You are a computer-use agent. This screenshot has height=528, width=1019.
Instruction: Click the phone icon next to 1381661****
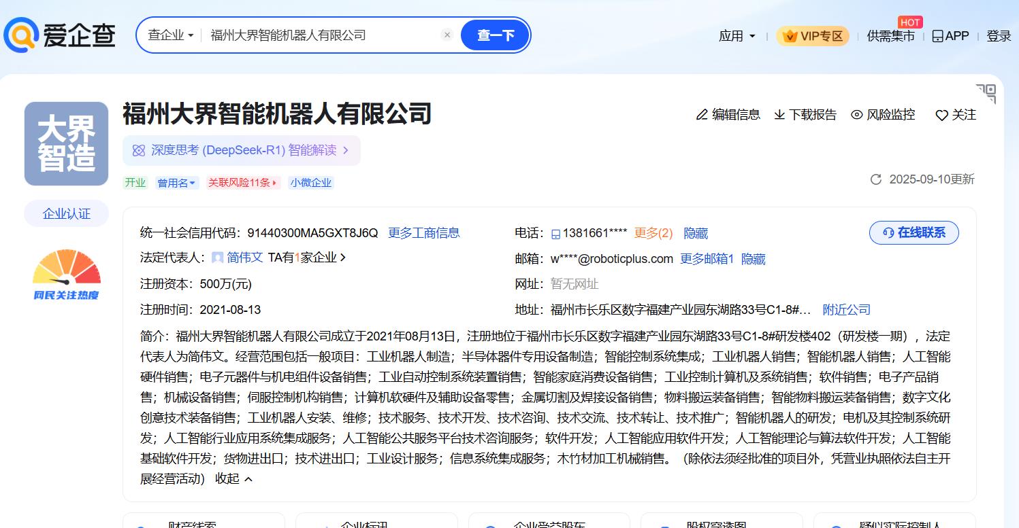[555, 234]
